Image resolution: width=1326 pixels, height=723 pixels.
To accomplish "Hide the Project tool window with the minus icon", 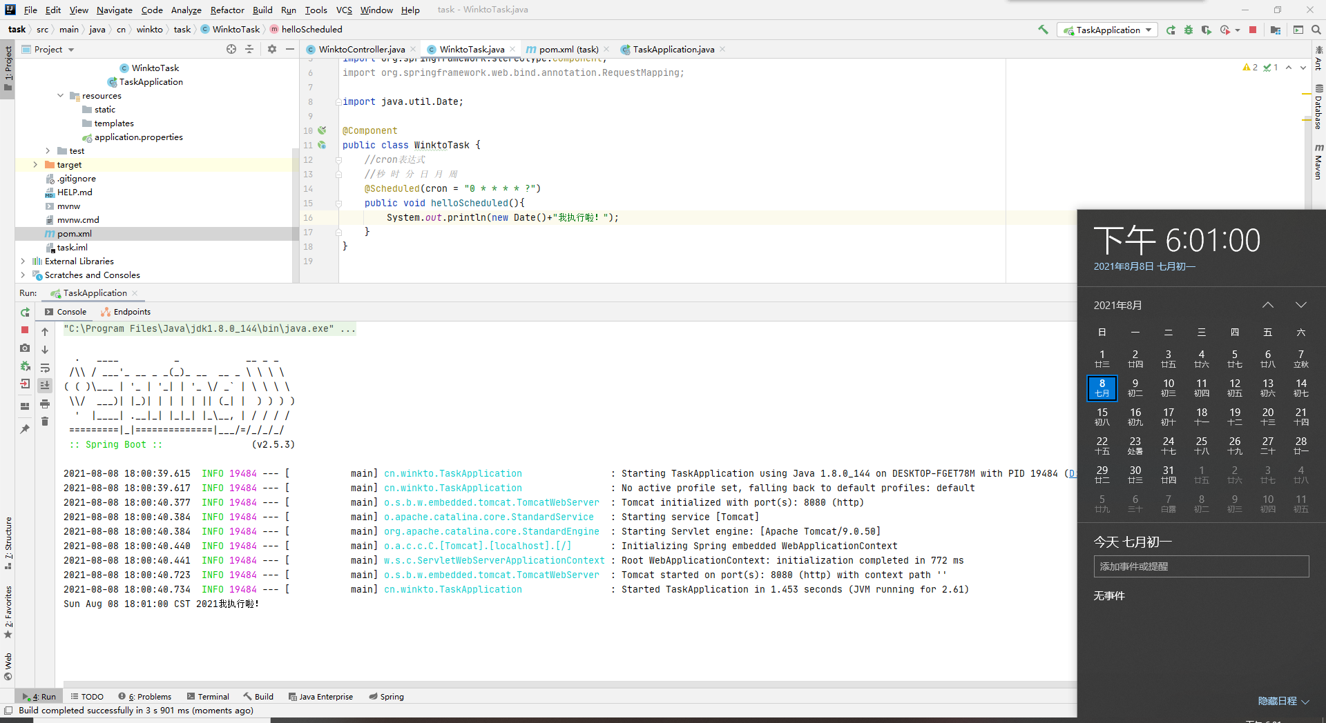I will click(x=290, y=49).
